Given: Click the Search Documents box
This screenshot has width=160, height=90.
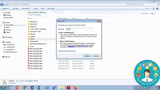Looking at the screenshot, I should [x=145, y=4].
